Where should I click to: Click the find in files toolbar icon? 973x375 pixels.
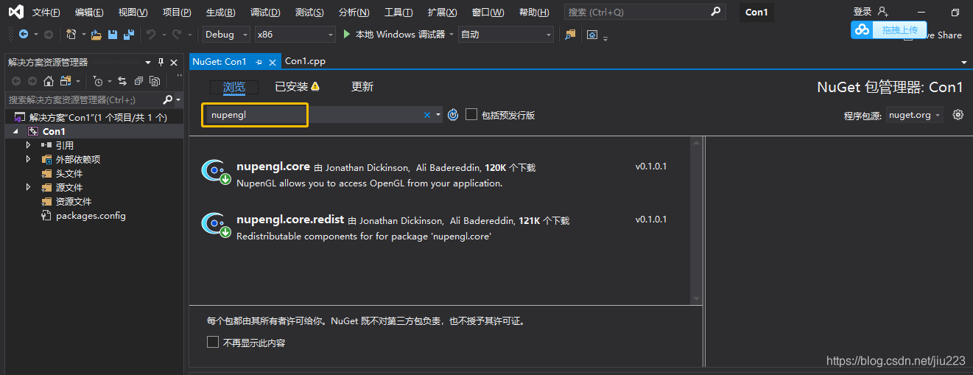click(x=570, y=35)
